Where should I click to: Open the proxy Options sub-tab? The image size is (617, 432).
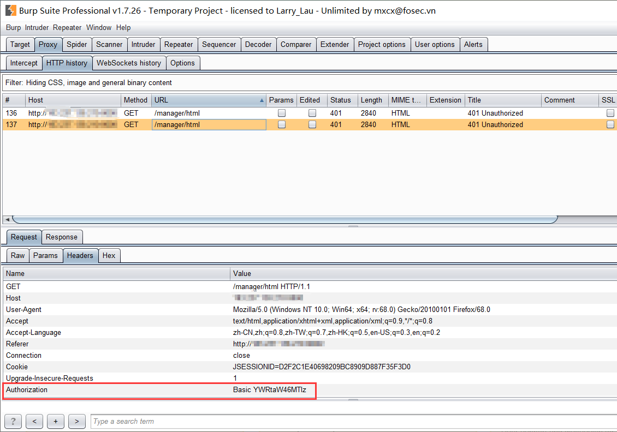click(182, 63)
